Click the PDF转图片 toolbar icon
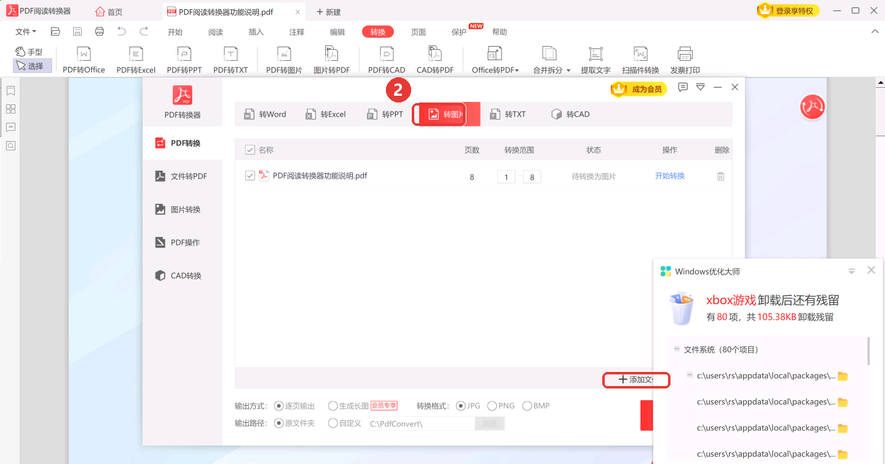This screenshot has width=885, height=464. point(284,60)
